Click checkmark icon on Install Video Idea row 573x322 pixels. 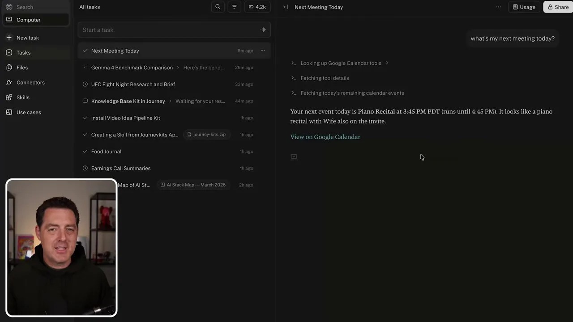85,118
